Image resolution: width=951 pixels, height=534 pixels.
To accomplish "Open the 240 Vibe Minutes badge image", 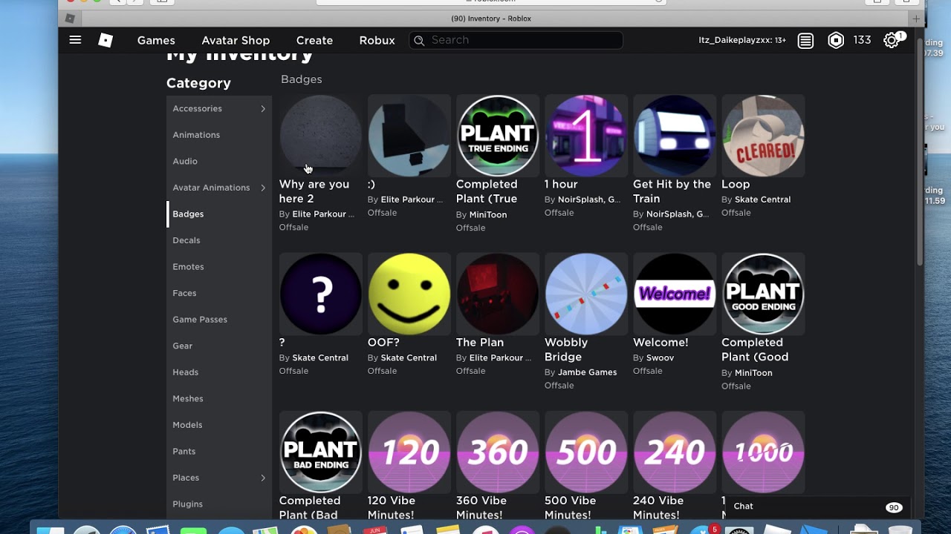I will [675, 452].
